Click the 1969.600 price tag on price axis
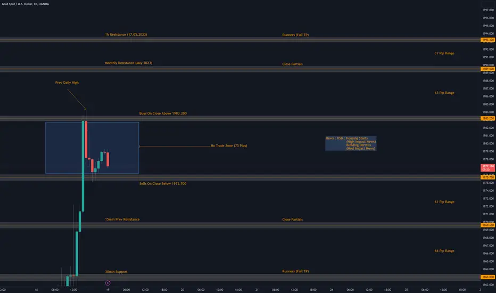The width and height of the screenshot is (496, 293). tap(488, 225)
